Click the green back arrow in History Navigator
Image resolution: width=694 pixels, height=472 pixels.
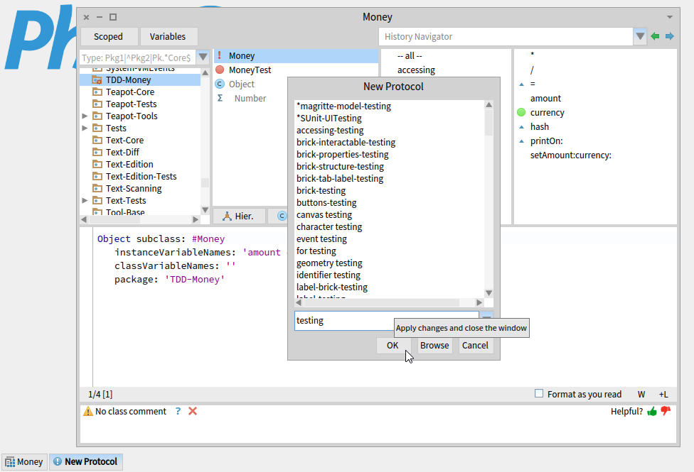tap(655, 36)
